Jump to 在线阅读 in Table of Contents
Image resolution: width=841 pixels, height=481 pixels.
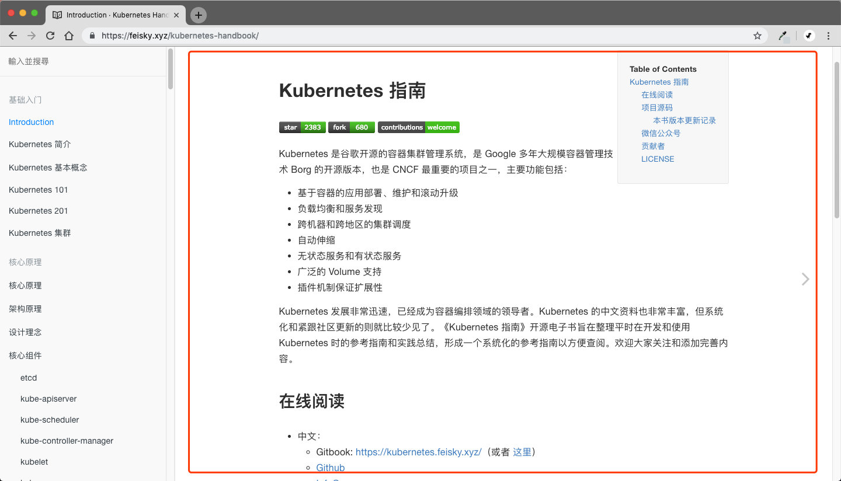tap(657, 95)
